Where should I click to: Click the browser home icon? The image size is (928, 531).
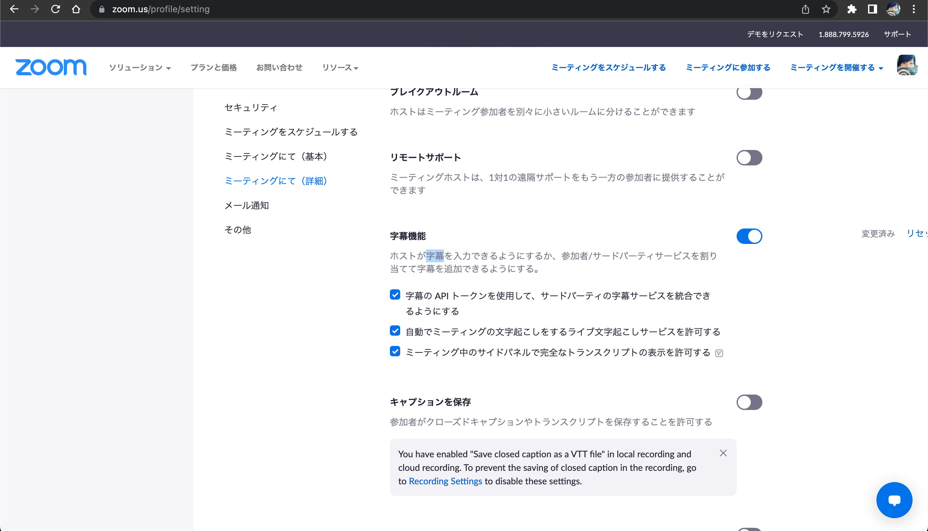(x=76, y=9)
